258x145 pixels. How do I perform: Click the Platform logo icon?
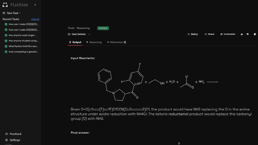click(x=5, y=5)
